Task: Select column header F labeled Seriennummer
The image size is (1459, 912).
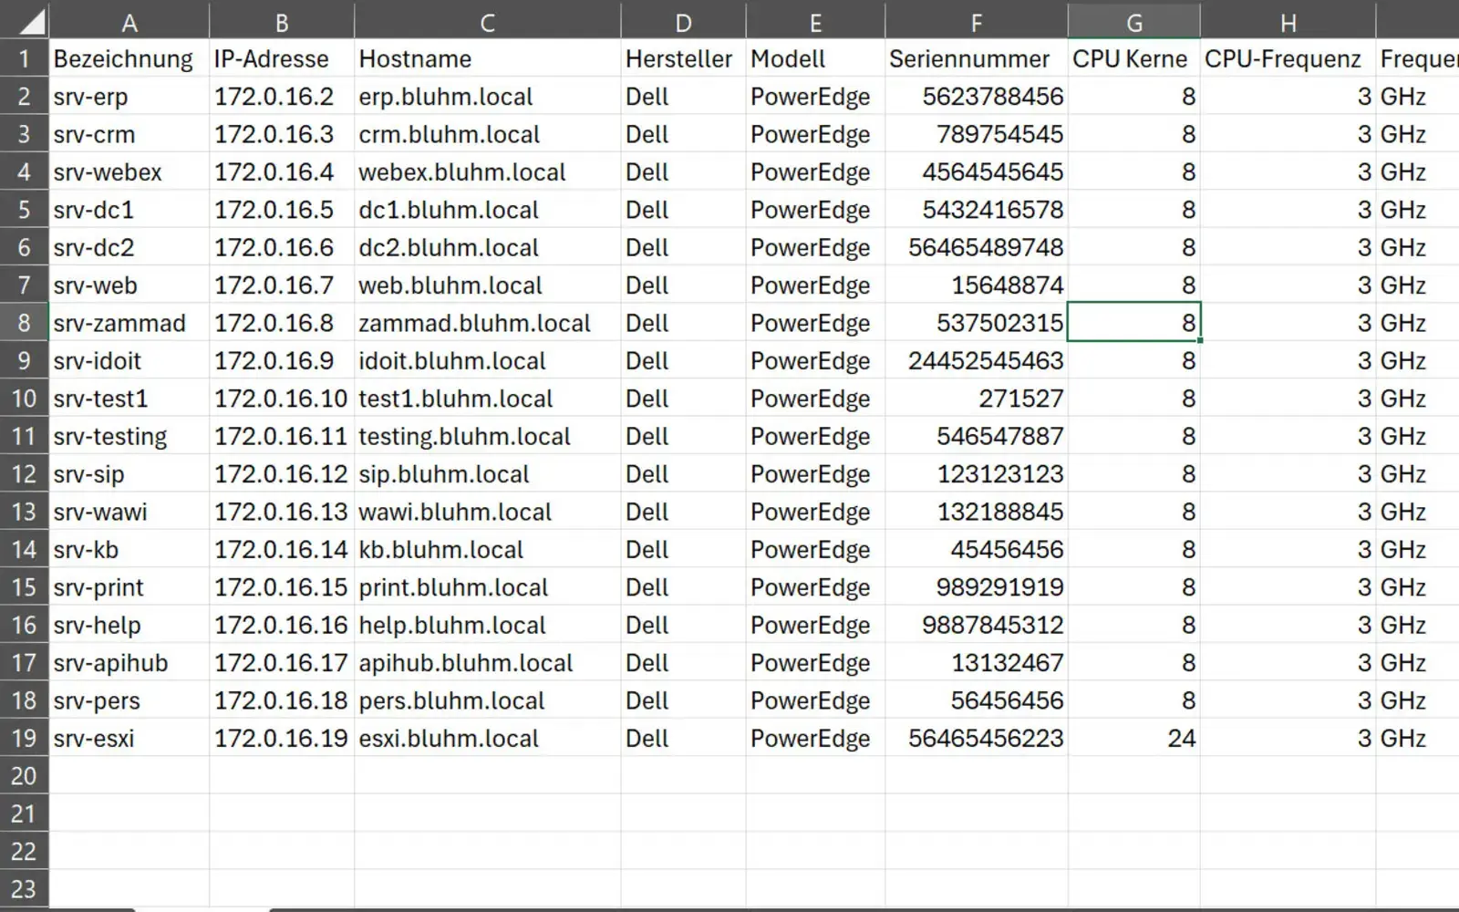Action: tap(977, 20)
